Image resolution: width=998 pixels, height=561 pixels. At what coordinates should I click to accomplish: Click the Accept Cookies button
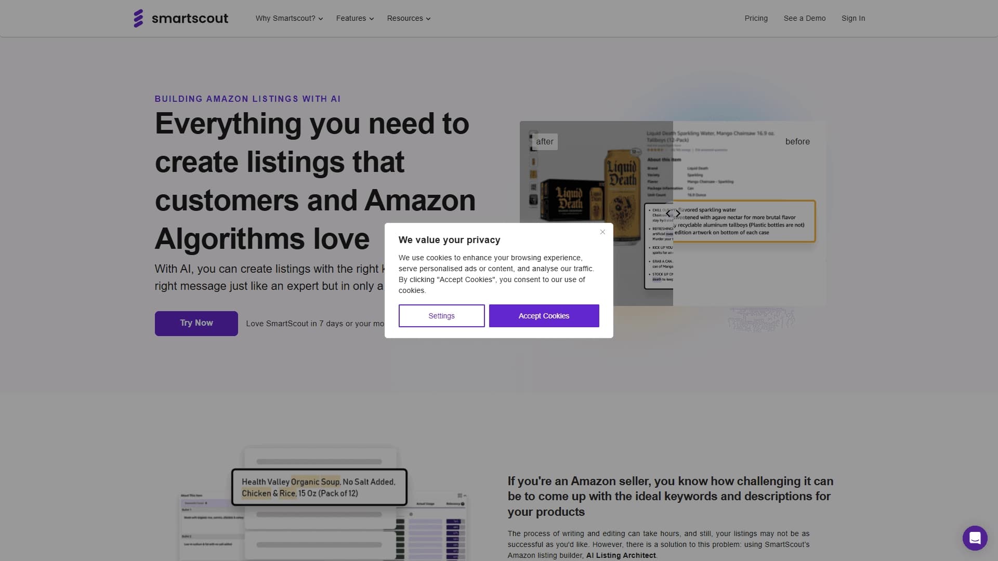click(x=544, y=316)
